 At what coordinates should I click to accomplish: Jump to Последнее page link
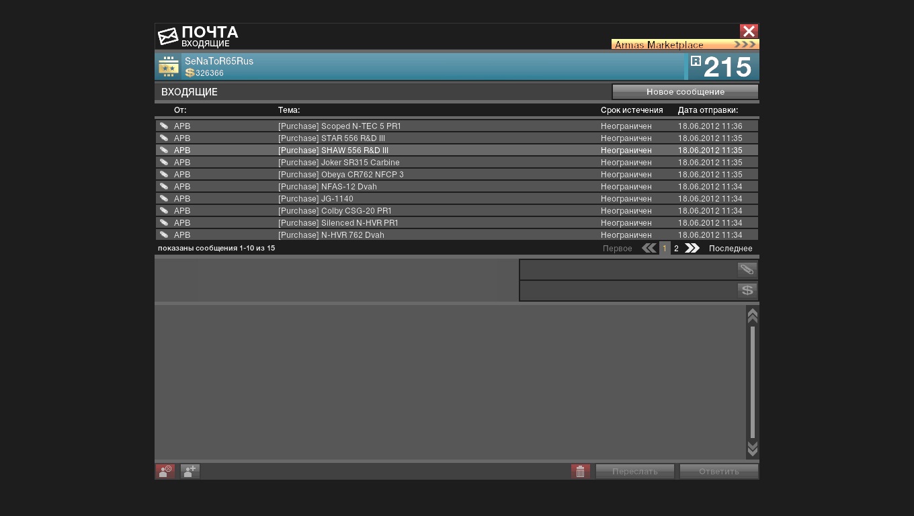tap(730, 249)
